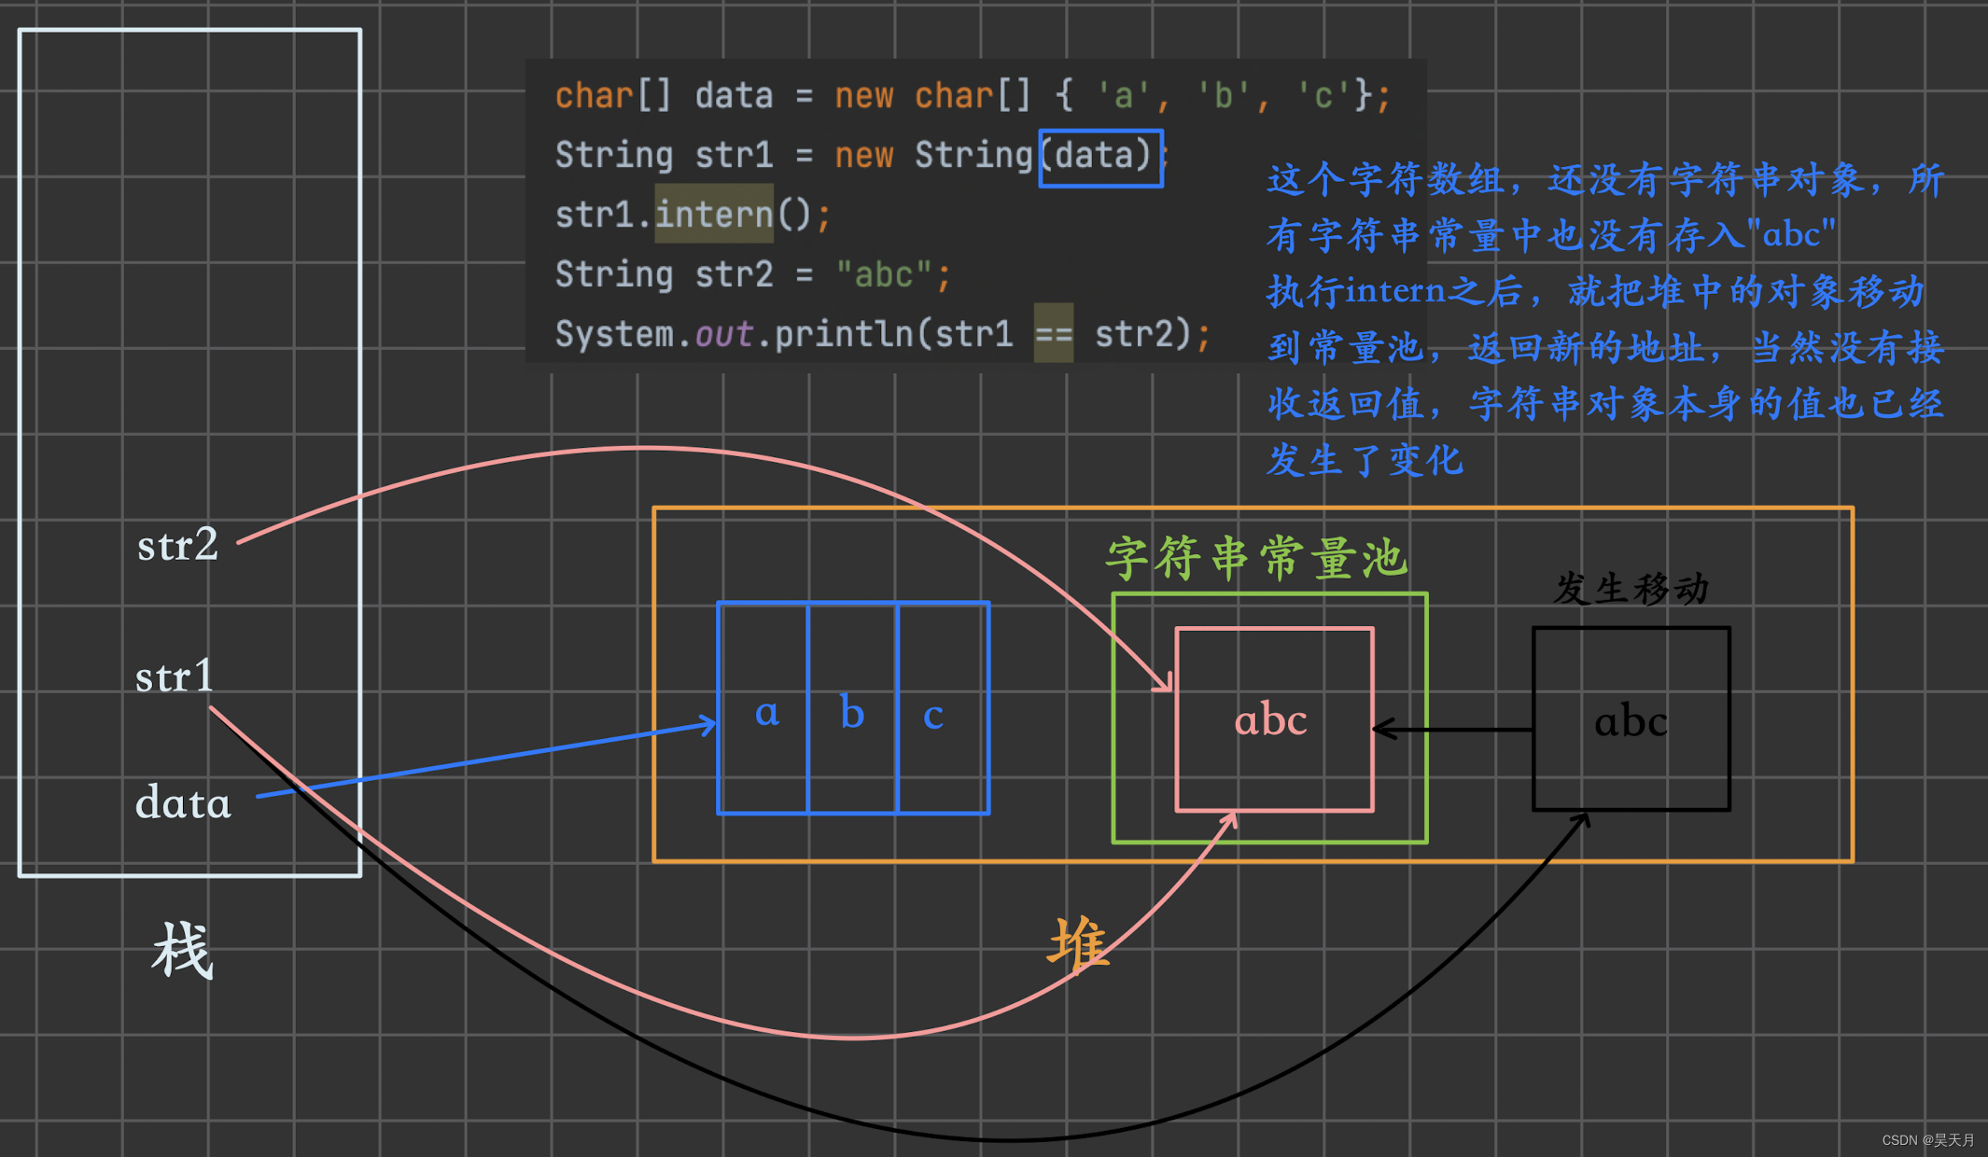The image size is (1988, 1157).
Task: Click 'String str2' in the fourth code line
Action: [x=664, y=274]
